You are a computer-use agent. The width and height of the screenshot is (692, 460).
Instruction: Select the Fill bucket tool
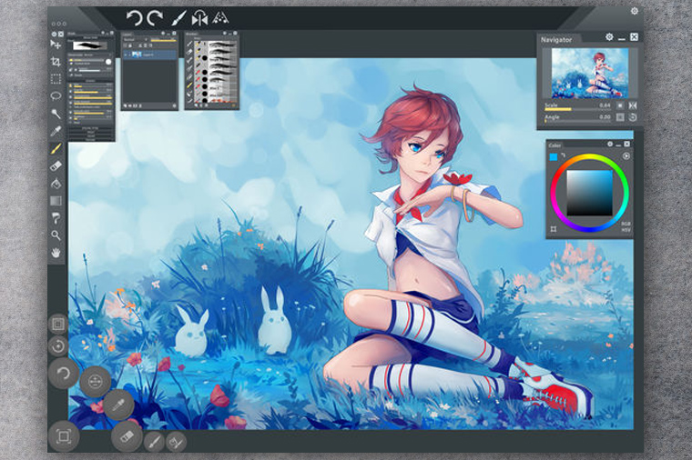click(x=56, y=184)
